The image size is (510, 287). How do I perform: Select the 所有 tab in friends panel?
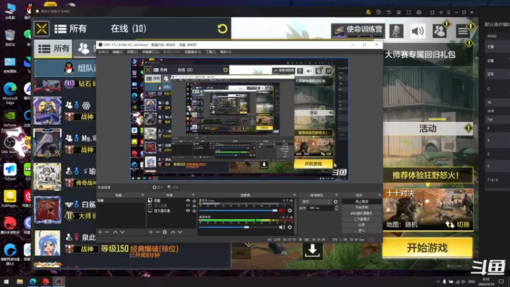(54, 49)
